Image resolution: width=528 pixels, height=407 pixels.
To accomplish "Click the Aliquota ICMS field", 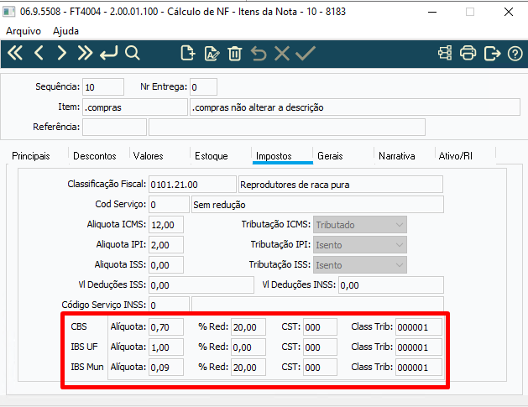I will click(x=166, y=225).
